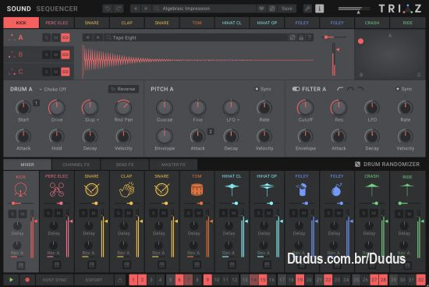Viewport: 429px width, 287px height.
Task: Open the Rev A send selector on the Hihat CL channel
Action: 229,253
